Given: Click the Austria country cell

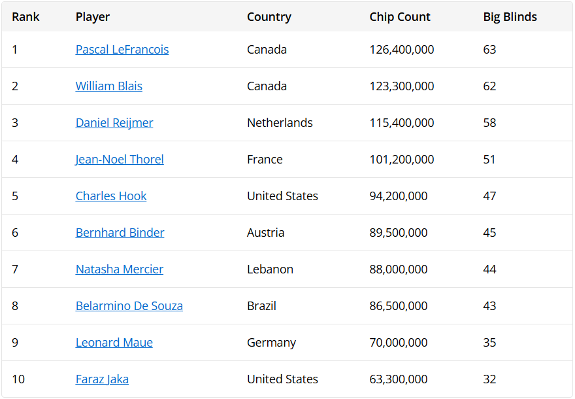Looking at the screenshot, I should (x=265, y=233).
